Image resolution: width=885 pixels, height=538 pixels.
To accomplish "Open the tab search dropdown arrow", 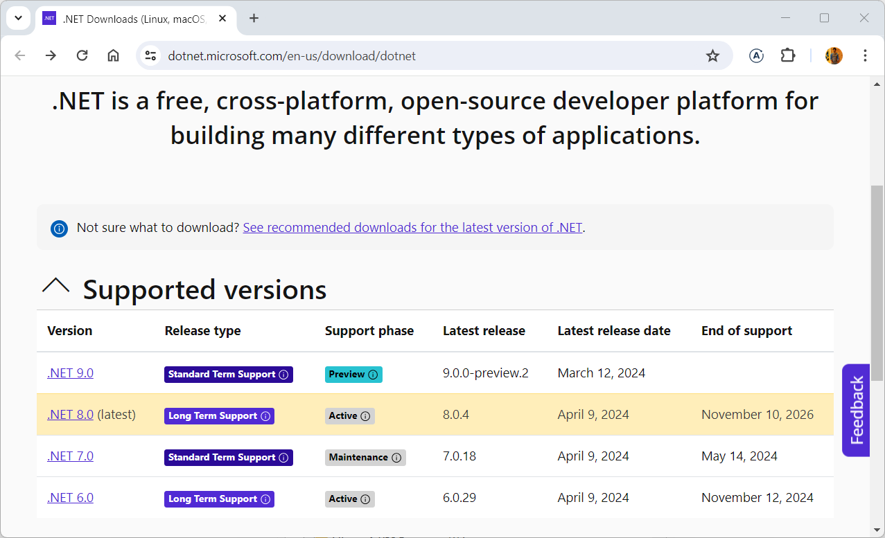I will [x=19, y=18].
